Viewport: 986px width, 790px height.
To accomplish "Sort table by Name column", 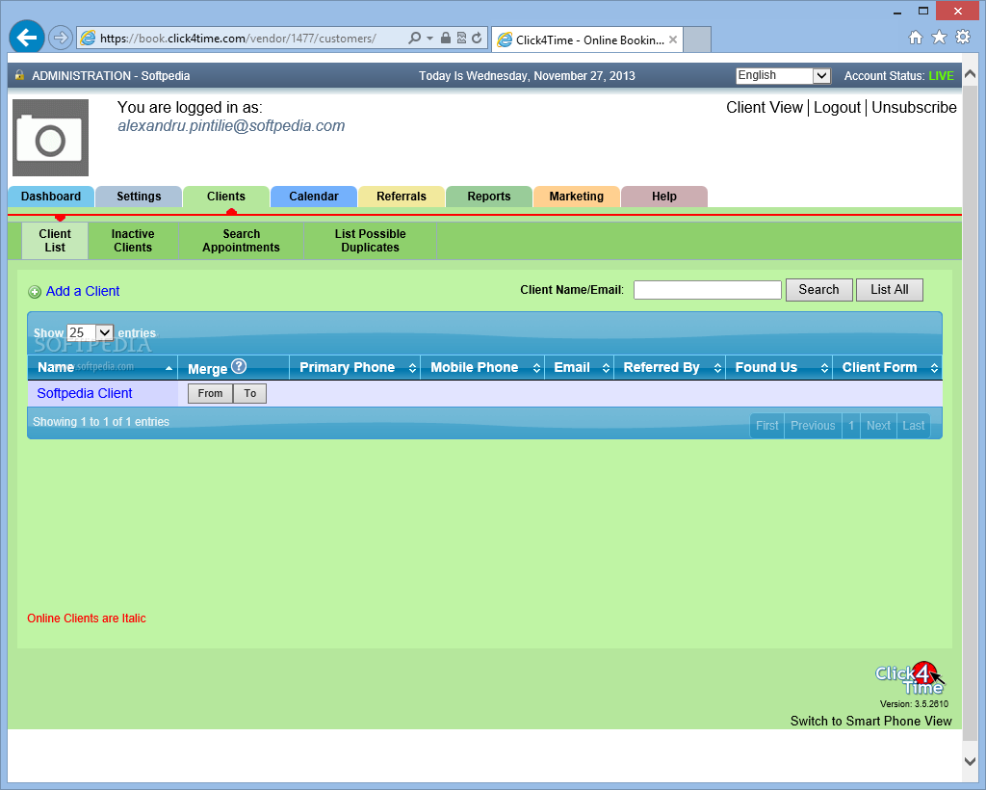I will point(102,367).
